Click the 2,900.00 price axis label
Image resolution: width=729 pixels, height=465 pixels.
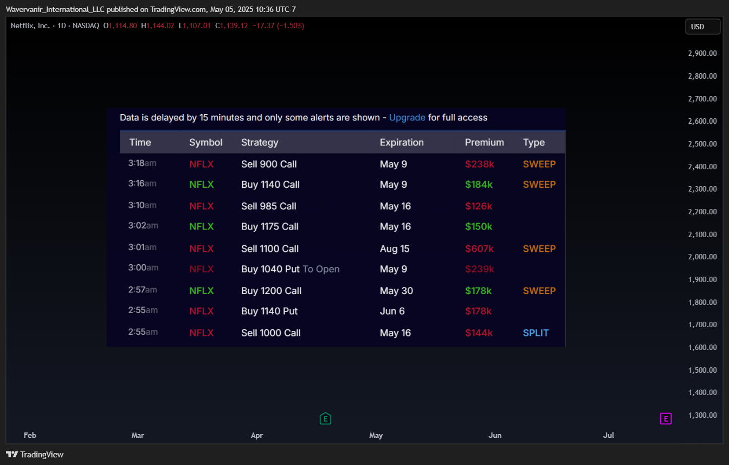tap(702, 53)
